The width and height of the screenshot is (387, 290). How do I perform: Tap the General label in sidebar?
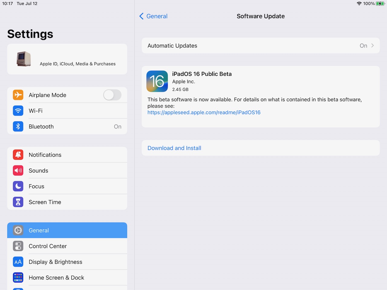[39, 230]
